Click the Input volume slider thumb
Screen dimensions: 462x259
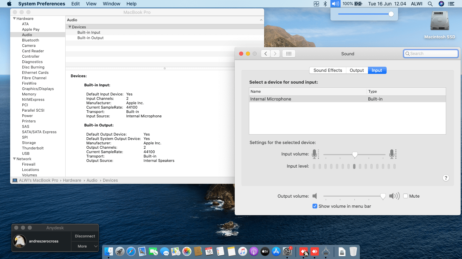coord(355,154)
